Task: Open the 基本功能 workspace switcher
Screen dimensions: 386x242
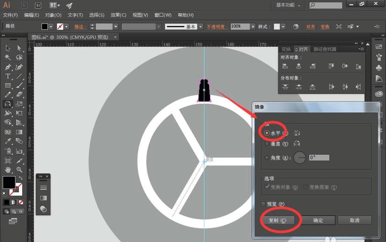Action: coord(288,5)
